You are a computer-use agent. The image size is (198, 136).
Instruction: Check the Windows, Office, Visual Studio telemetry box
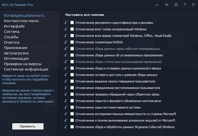coord(72,36)
